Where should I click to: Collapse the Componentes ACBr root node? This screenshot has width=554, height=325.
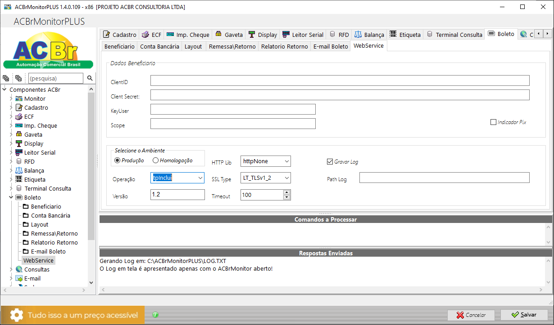(x=5, y=89)
